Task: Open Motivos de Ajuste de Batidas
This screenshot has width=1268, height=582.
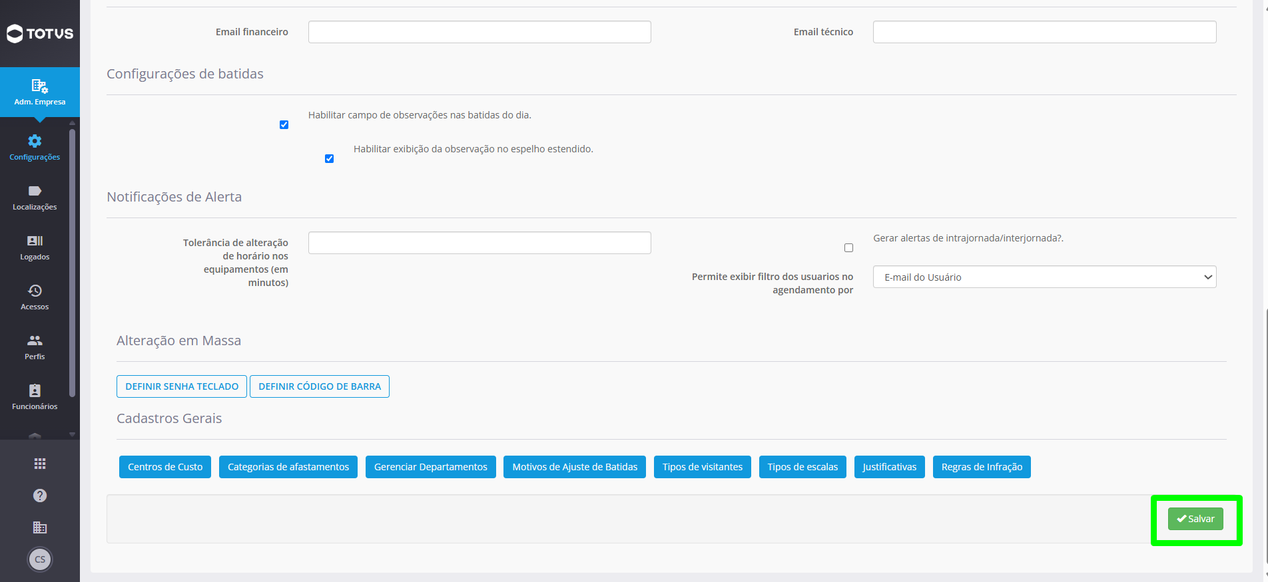Action: (575, 467)
